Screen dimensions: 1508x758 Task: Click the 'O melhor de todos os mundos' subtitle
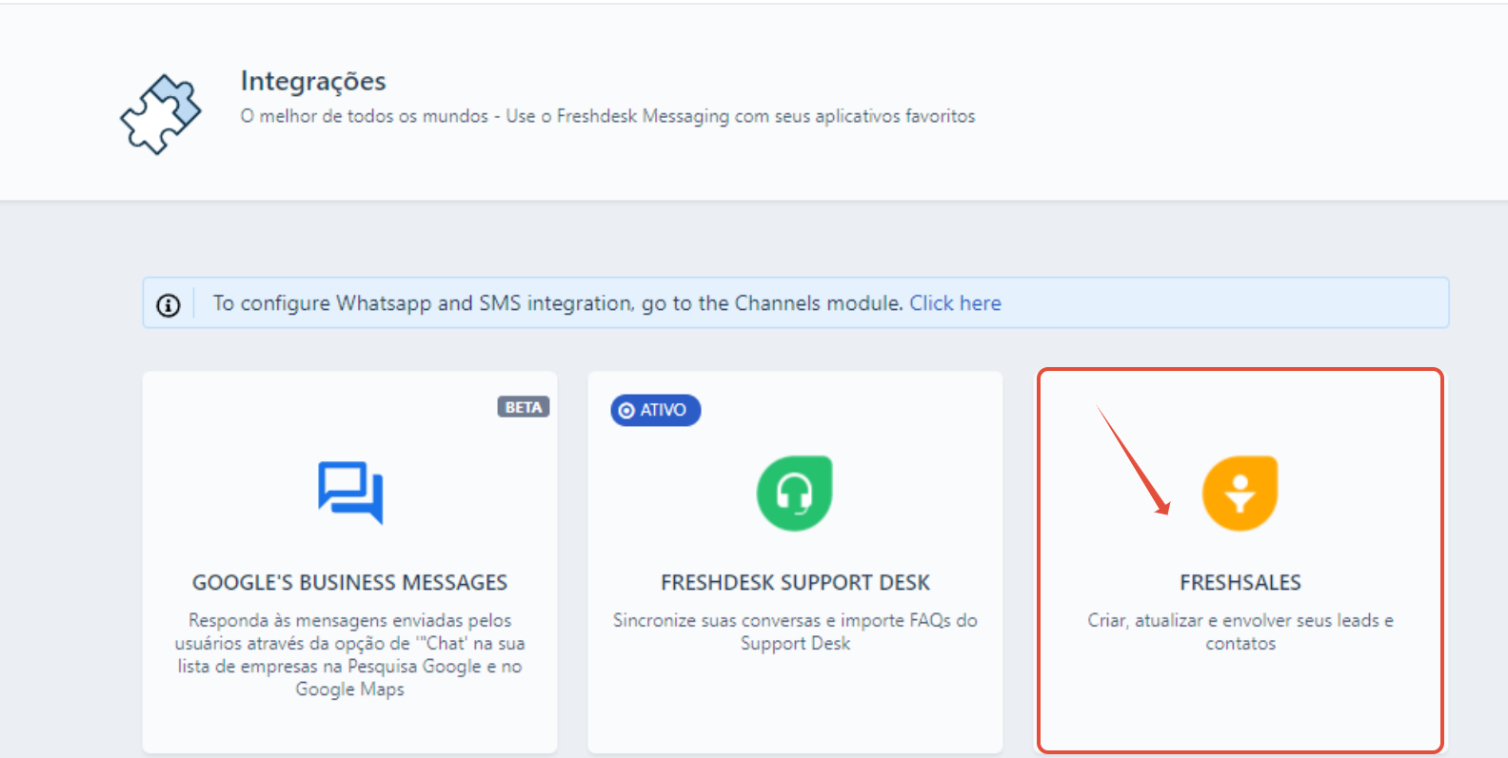607,116
